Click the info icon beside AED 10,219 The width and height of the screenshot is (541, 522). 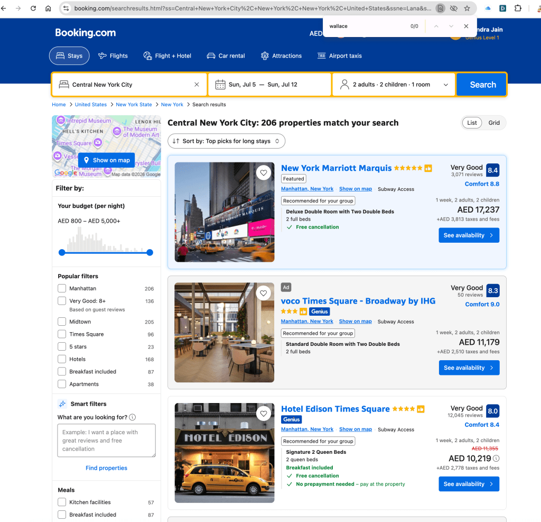click(x=496, y=459)
